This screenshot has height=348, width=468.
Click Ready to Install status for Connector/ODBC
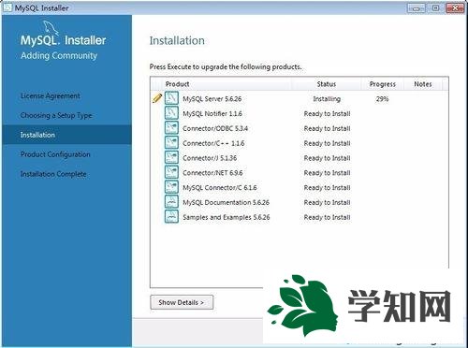point(327,128)
